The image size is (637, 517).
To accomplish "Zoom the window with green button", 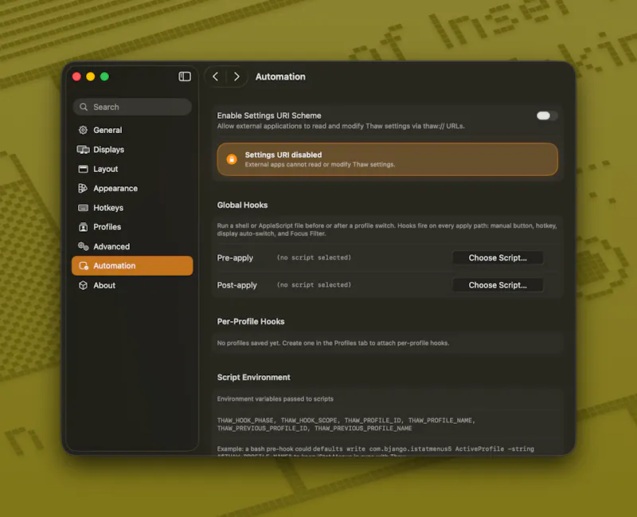I will 104,76.
